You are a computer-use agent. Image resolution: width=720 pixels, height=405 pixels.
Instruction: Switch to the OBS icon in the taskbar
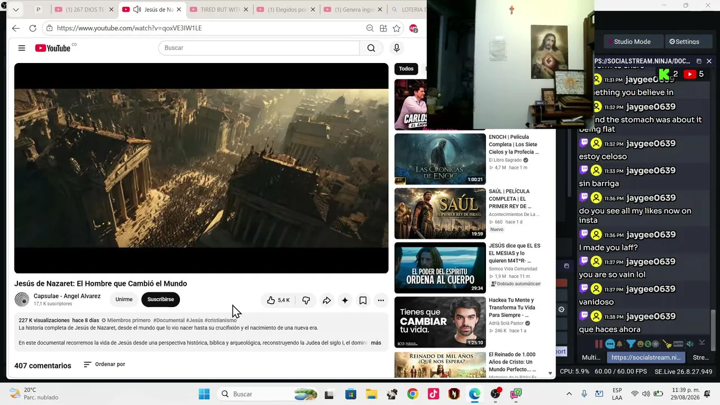(496, 394)
